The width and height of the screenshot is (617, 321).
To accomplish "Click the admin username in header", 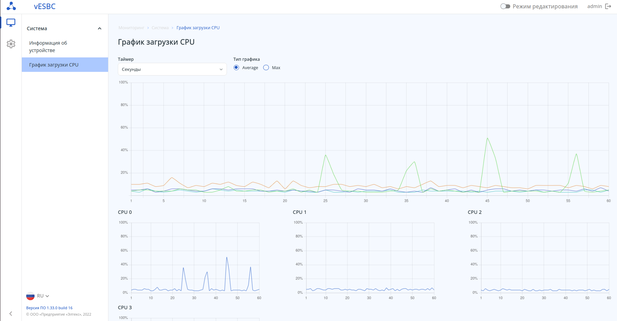I will pyautogui.click(x=594, y=6).
